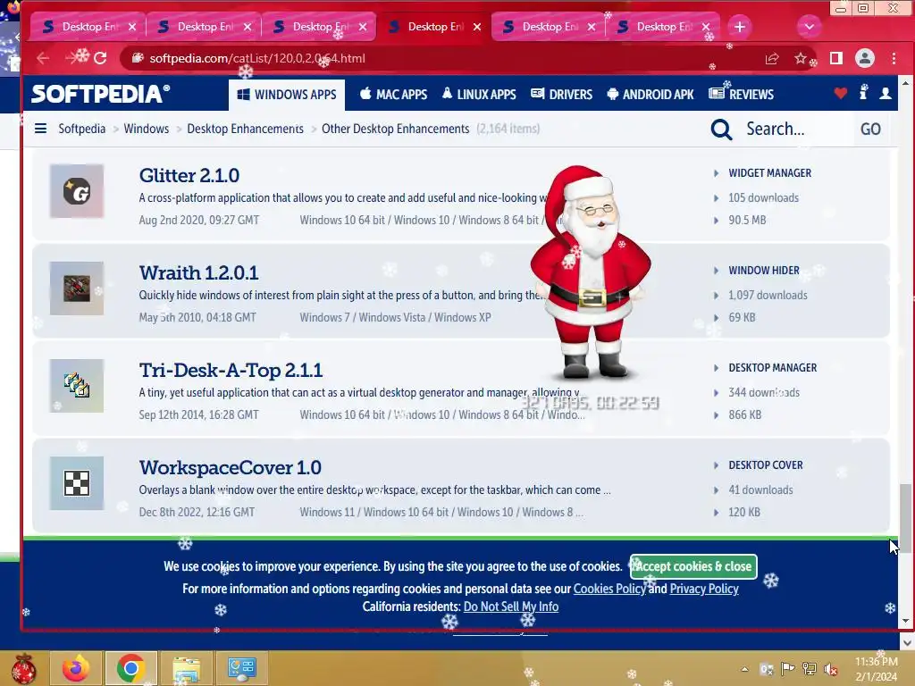This screenshot has height=686, width=915.
Task: Click the address bar URL
Action: (x=257, y=58)
